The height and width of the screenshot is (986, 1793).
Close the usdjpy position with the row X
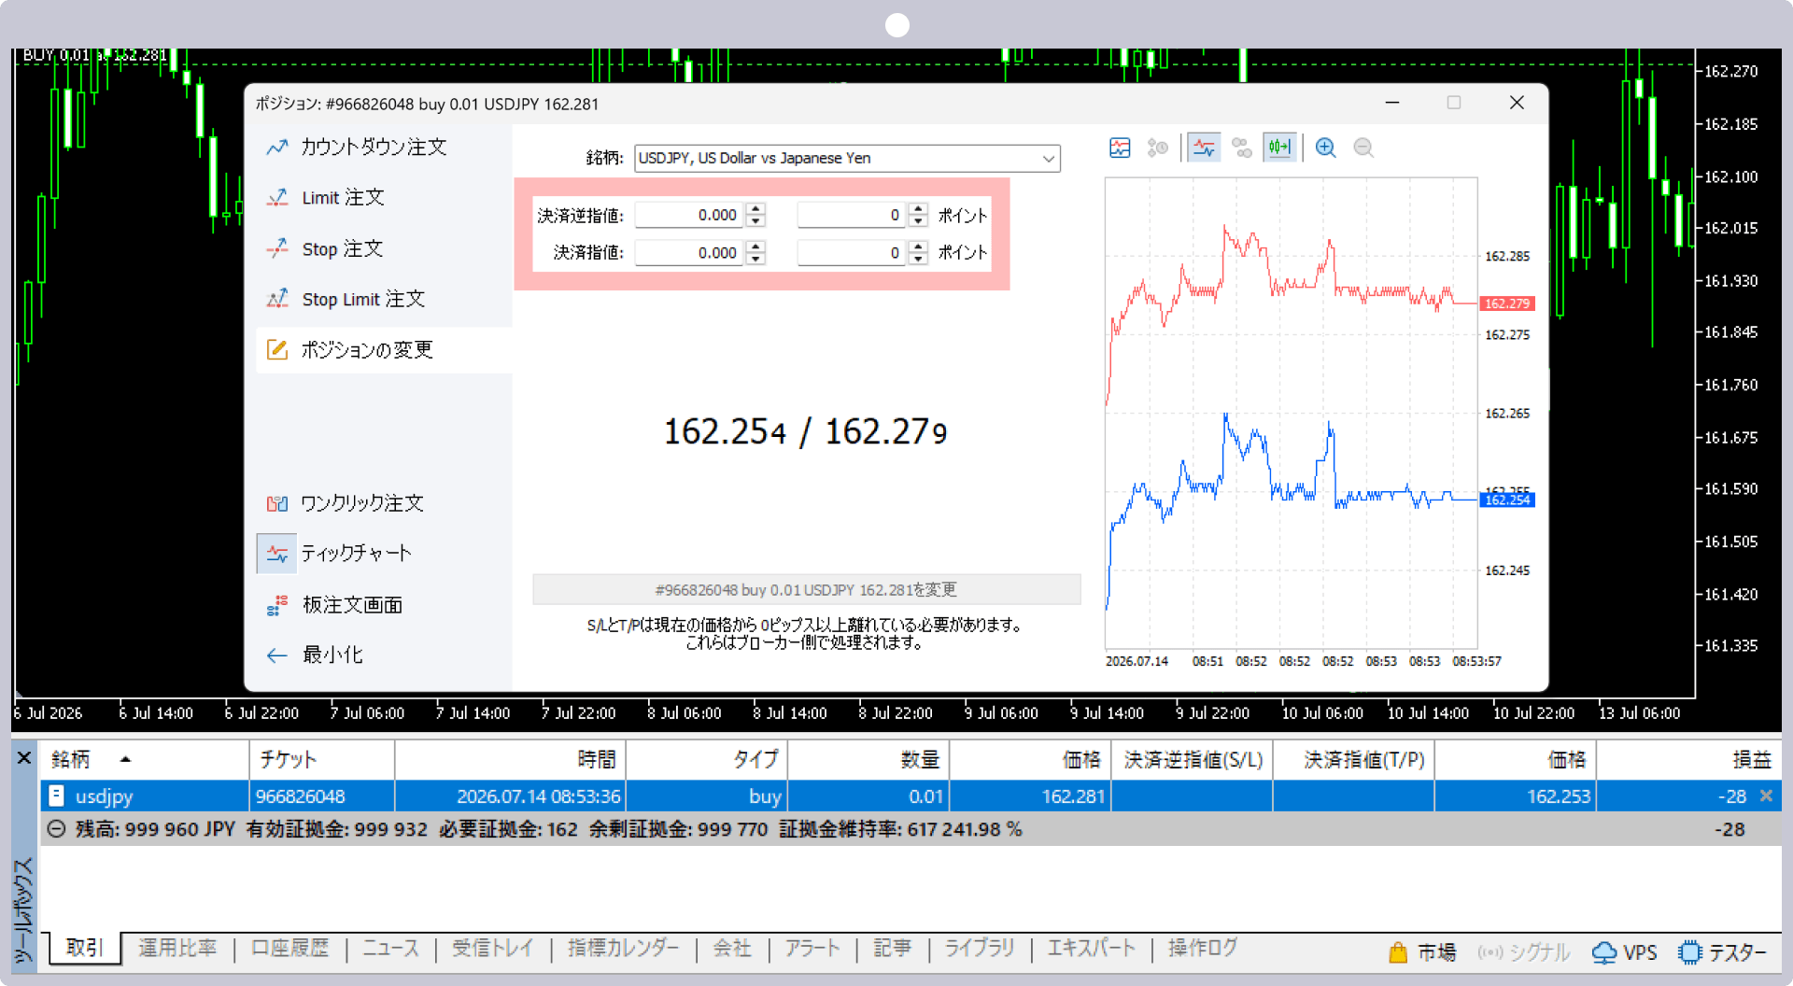click(x=1766, y=796)
